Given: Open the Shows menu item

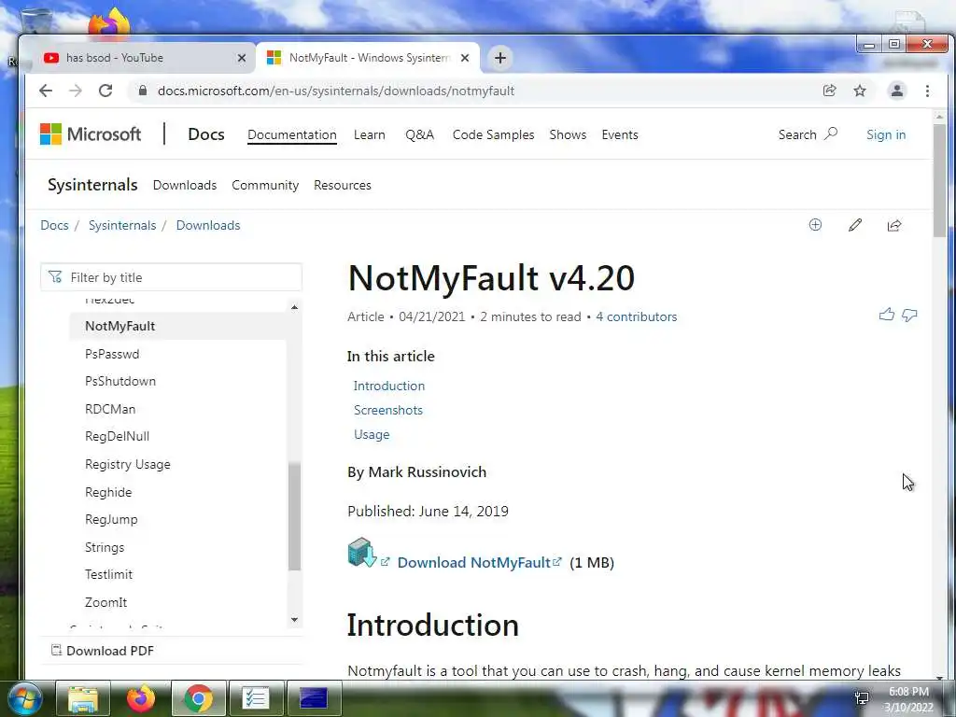Looking at the screenshot, I should tap(568, 134).
